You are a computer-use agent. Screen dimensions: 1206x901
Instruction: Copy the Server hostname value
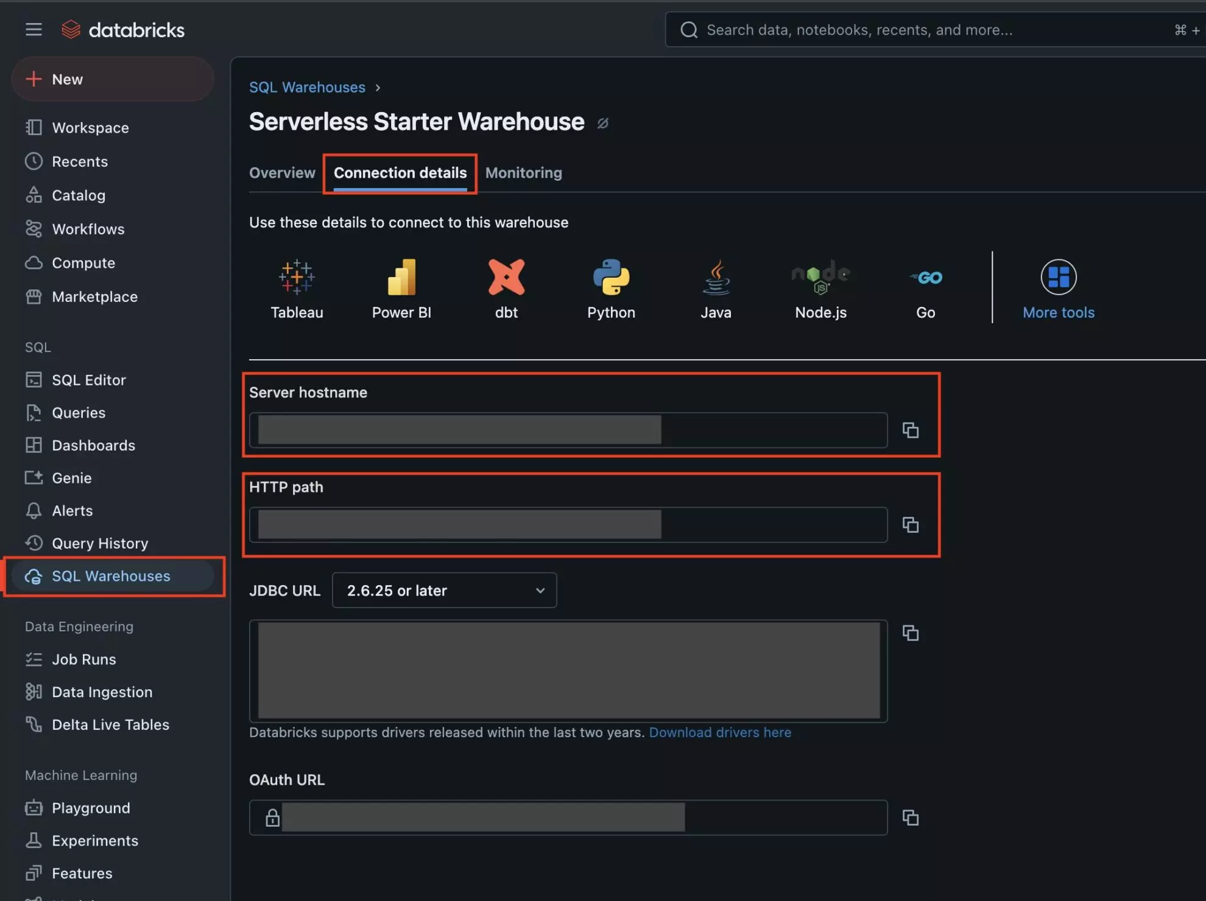911,430
